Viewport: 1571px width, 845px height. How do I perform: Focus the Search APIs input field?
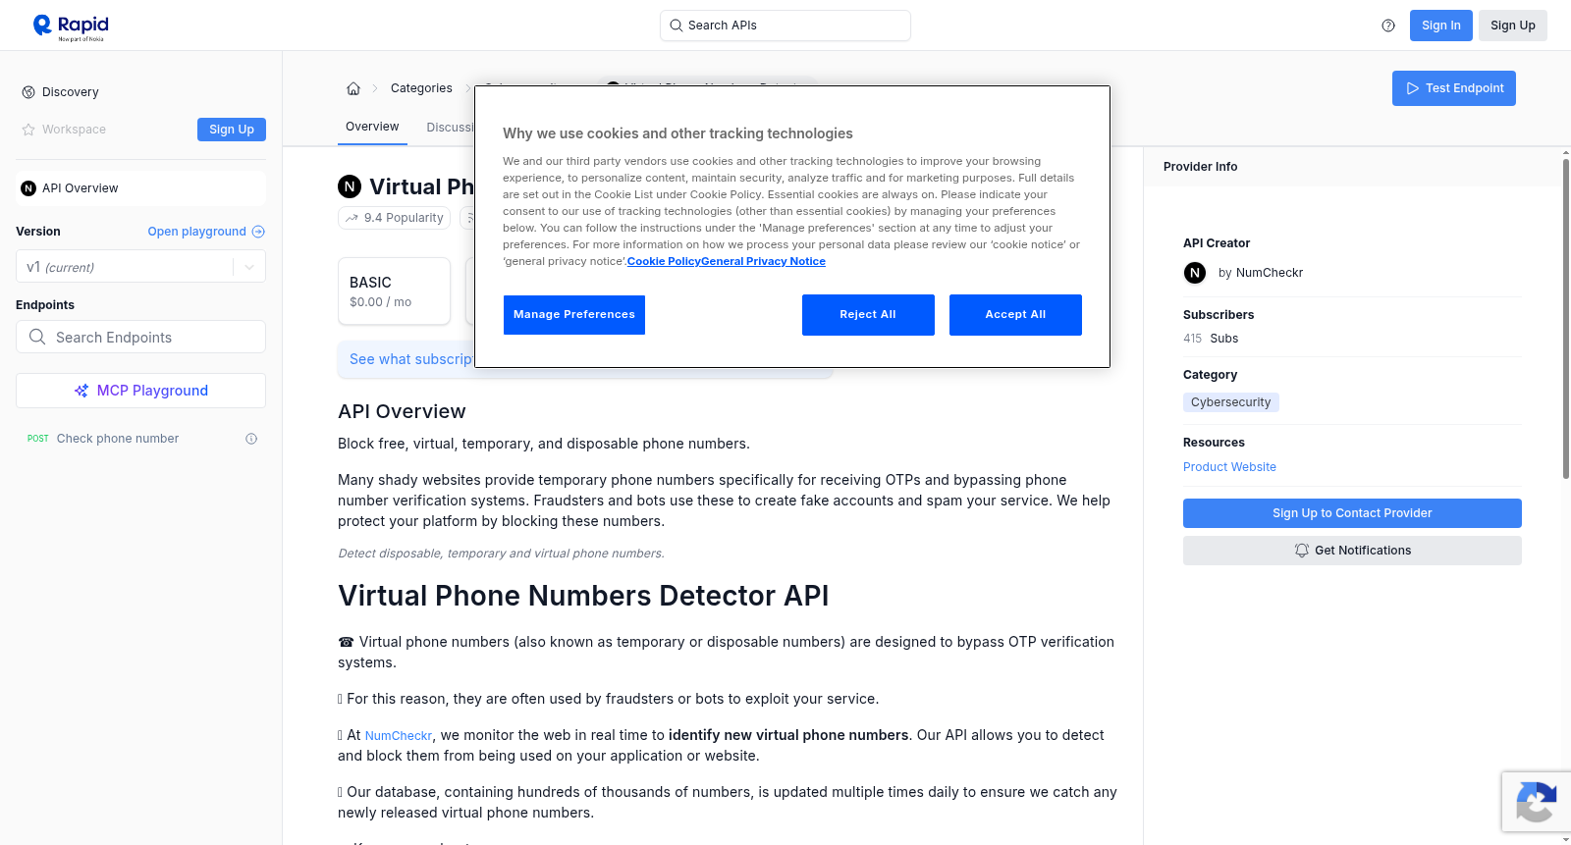click(x=785, y=26)
